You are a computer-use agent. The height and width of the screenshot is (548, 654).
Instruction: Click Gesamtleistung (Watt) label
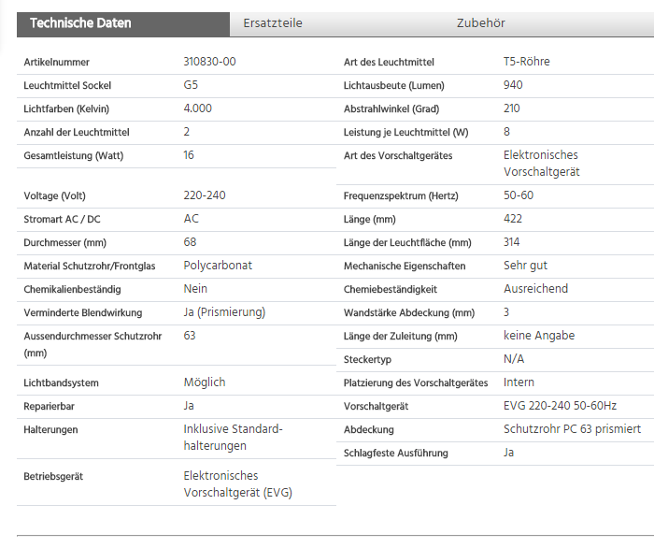coord(74,155)
